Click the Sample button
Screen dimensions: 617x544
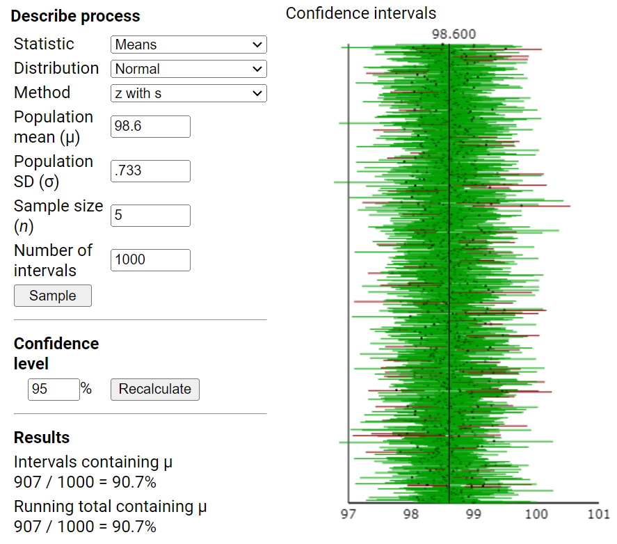point(52,296)
